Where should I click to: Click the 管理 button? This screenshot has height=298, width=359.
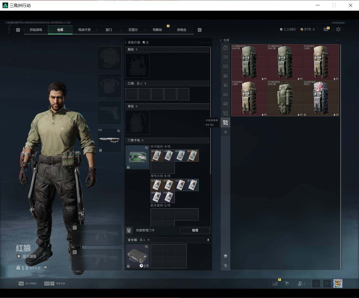(x=195, y=230)
